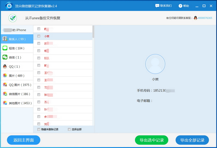Click the 其他图片 icon

5,103
